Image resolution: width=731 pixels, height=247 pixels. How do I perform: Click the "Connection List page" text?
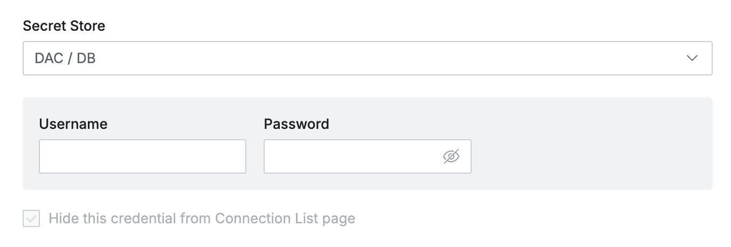[x=285, y=218]
